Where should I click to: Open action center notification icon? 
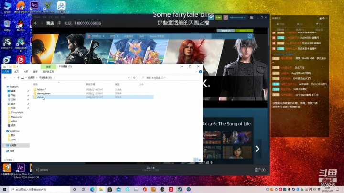(x=338, y=189)
